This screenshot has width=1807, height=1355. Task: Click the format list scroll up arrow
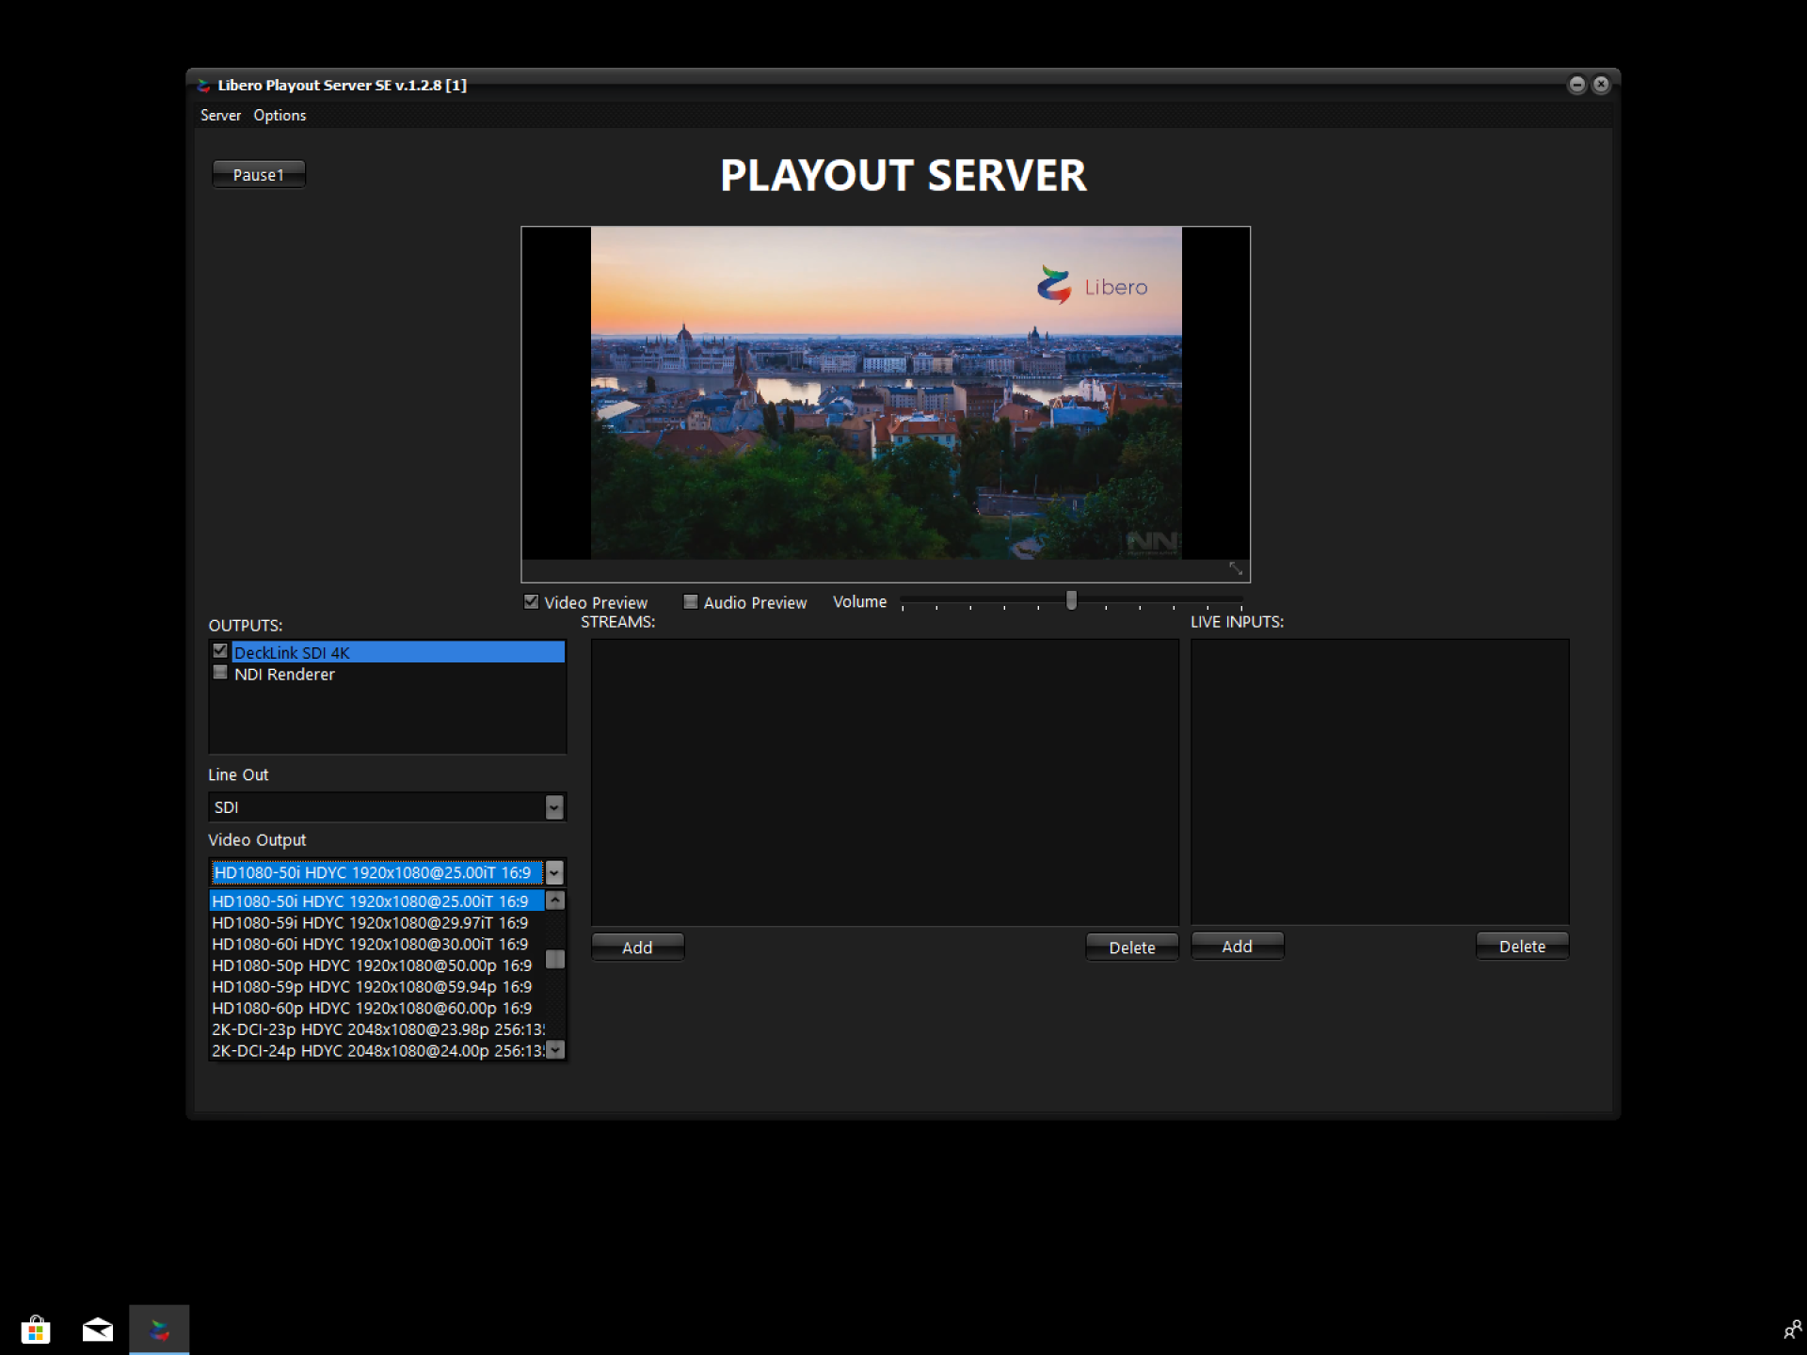(x=555, y=901)
